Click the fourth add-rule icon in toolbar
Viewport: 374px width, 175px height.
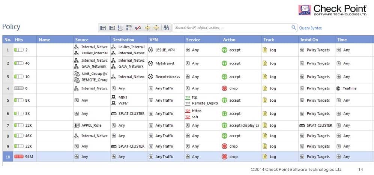pos(129,28)
